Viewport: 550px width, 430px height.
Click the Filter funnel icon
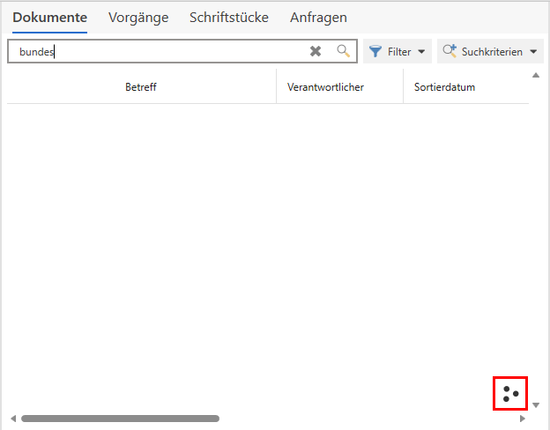tap(375, 52)
